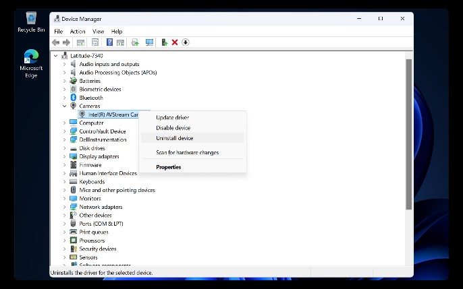This screenshot has width=463, height=289.
Task: Expand the Bluetooth category
Action: [64, 98]
